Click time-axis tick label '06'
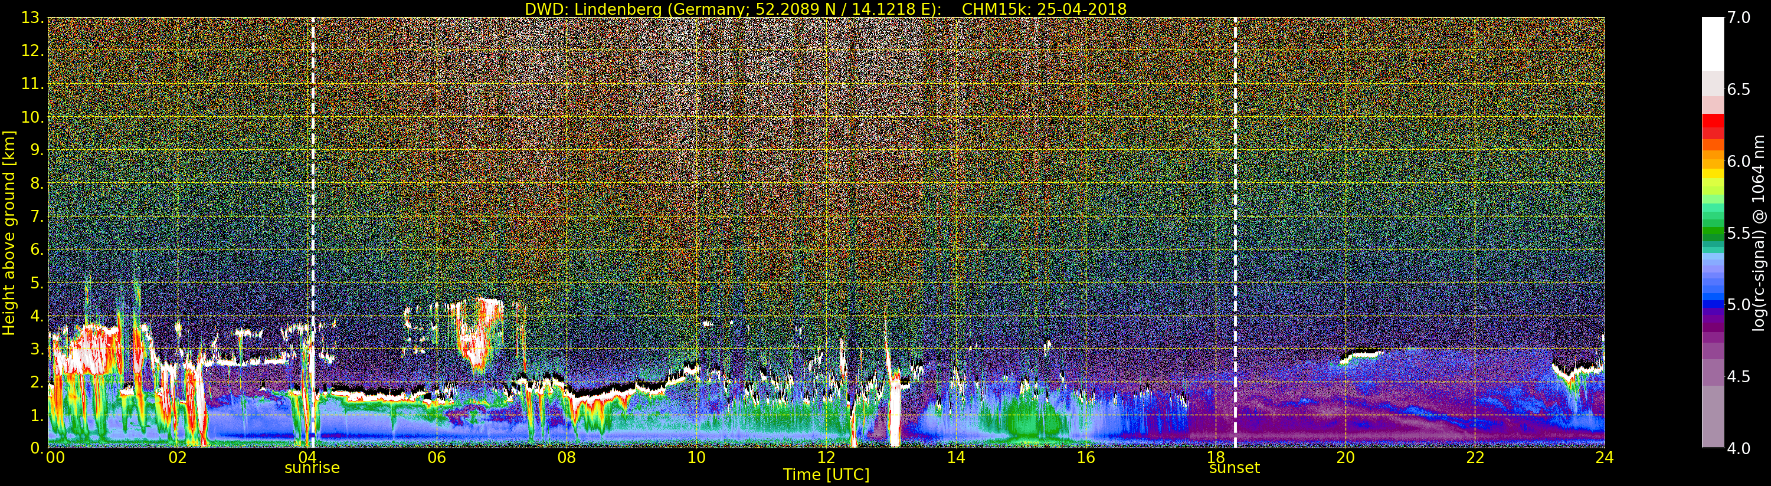The image size is (1771, 486). pos(437,457)
